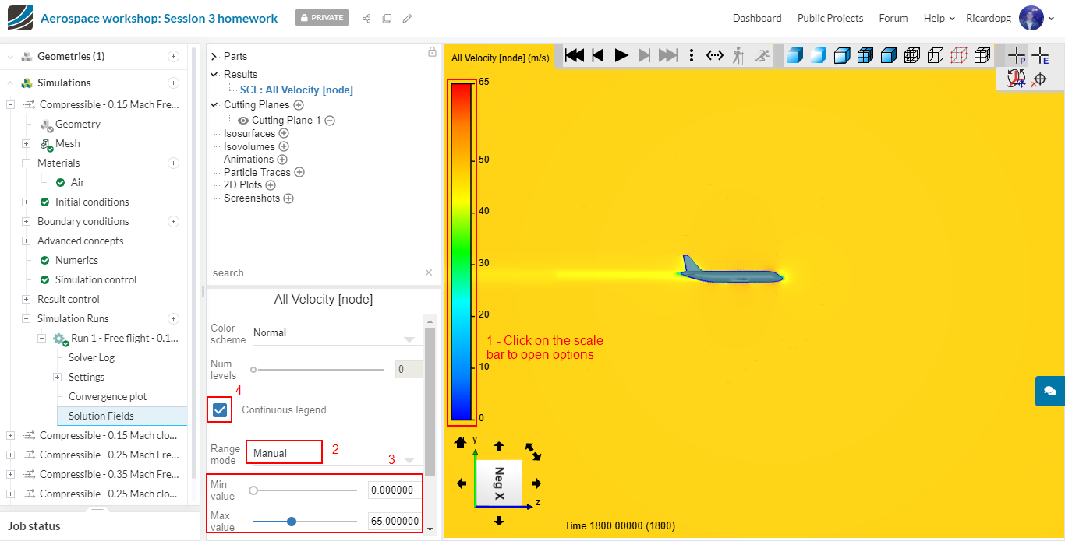This screenshot has width=1065, height=541.
Task: Collapse the Simulations section chevron
Action: tap(10, 83)
